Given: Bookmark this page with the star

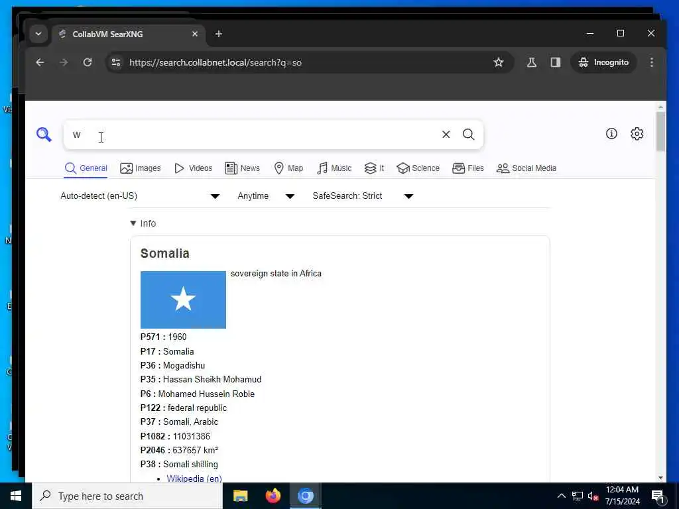Looking at the screenshot, I should pos(499,62).
